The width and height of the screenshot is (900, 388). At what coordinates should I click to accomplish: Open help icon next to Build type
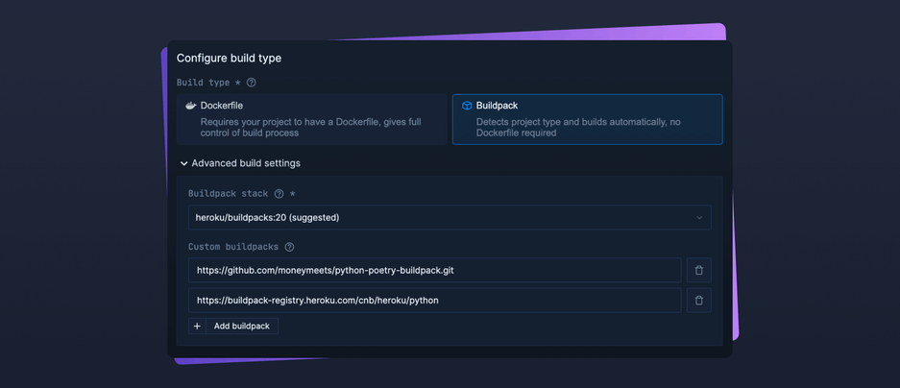click(x=251, y=82)
